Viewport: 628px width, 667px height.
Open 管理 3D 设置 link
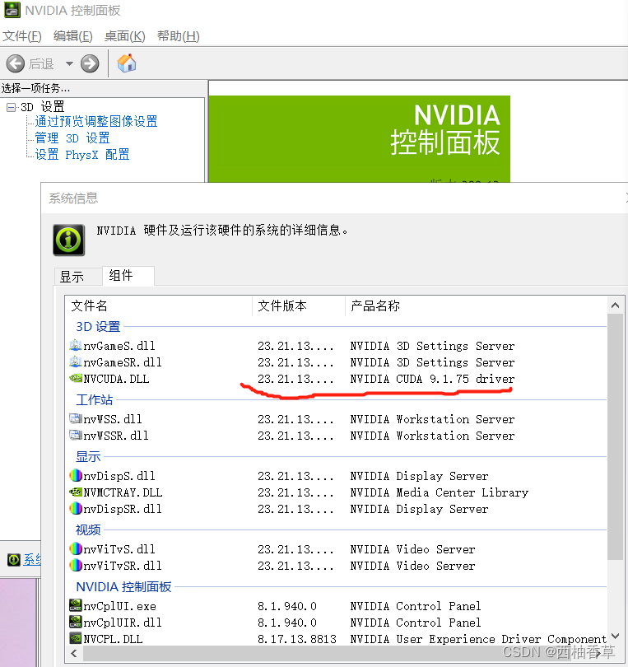click(x=72, y=138)
